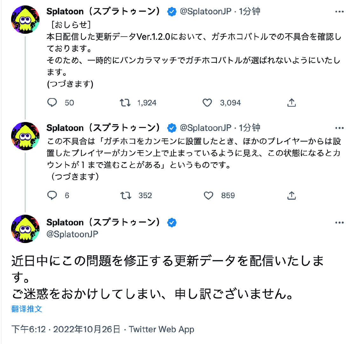Click the verified badge on third tweet
353x344 pixels.
[x=172, y=222]
